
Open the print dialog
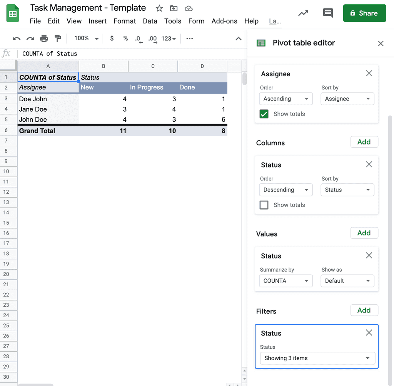click(x=44, y=39)
